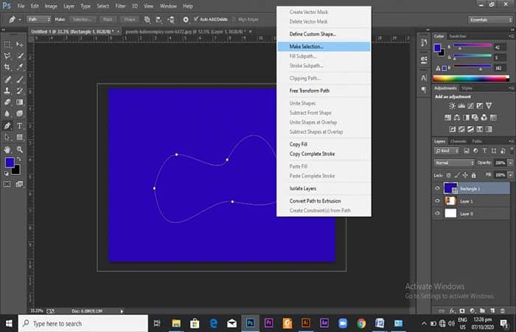Toggle visibility of Layer 1

click(437, 201)
